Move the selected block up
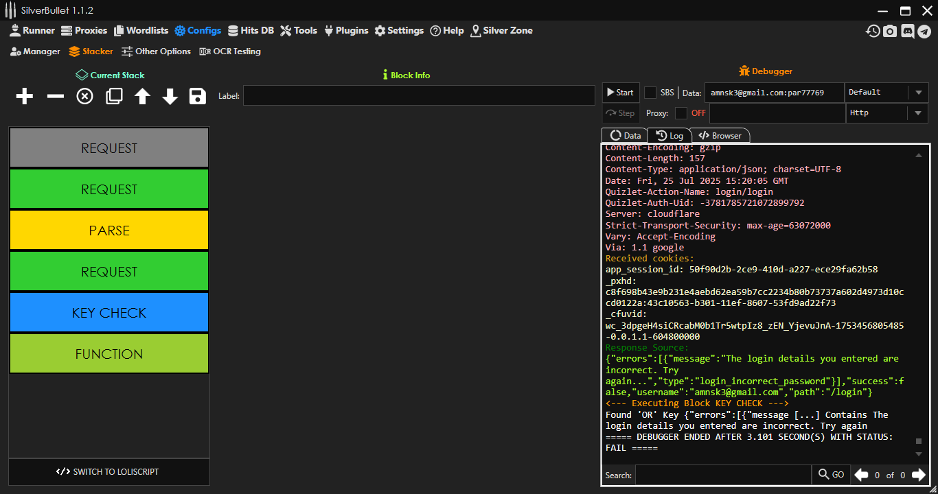 pyautogui.click(x=142, y=97)
